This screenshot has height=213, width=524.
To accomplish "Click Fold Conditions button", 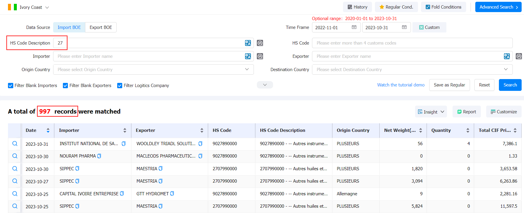I will pos(443,7).
